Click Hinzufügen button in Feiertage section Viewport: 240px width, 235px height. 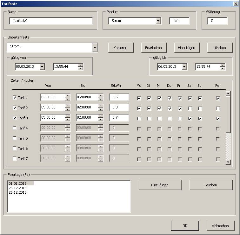(x=160, y=185)
